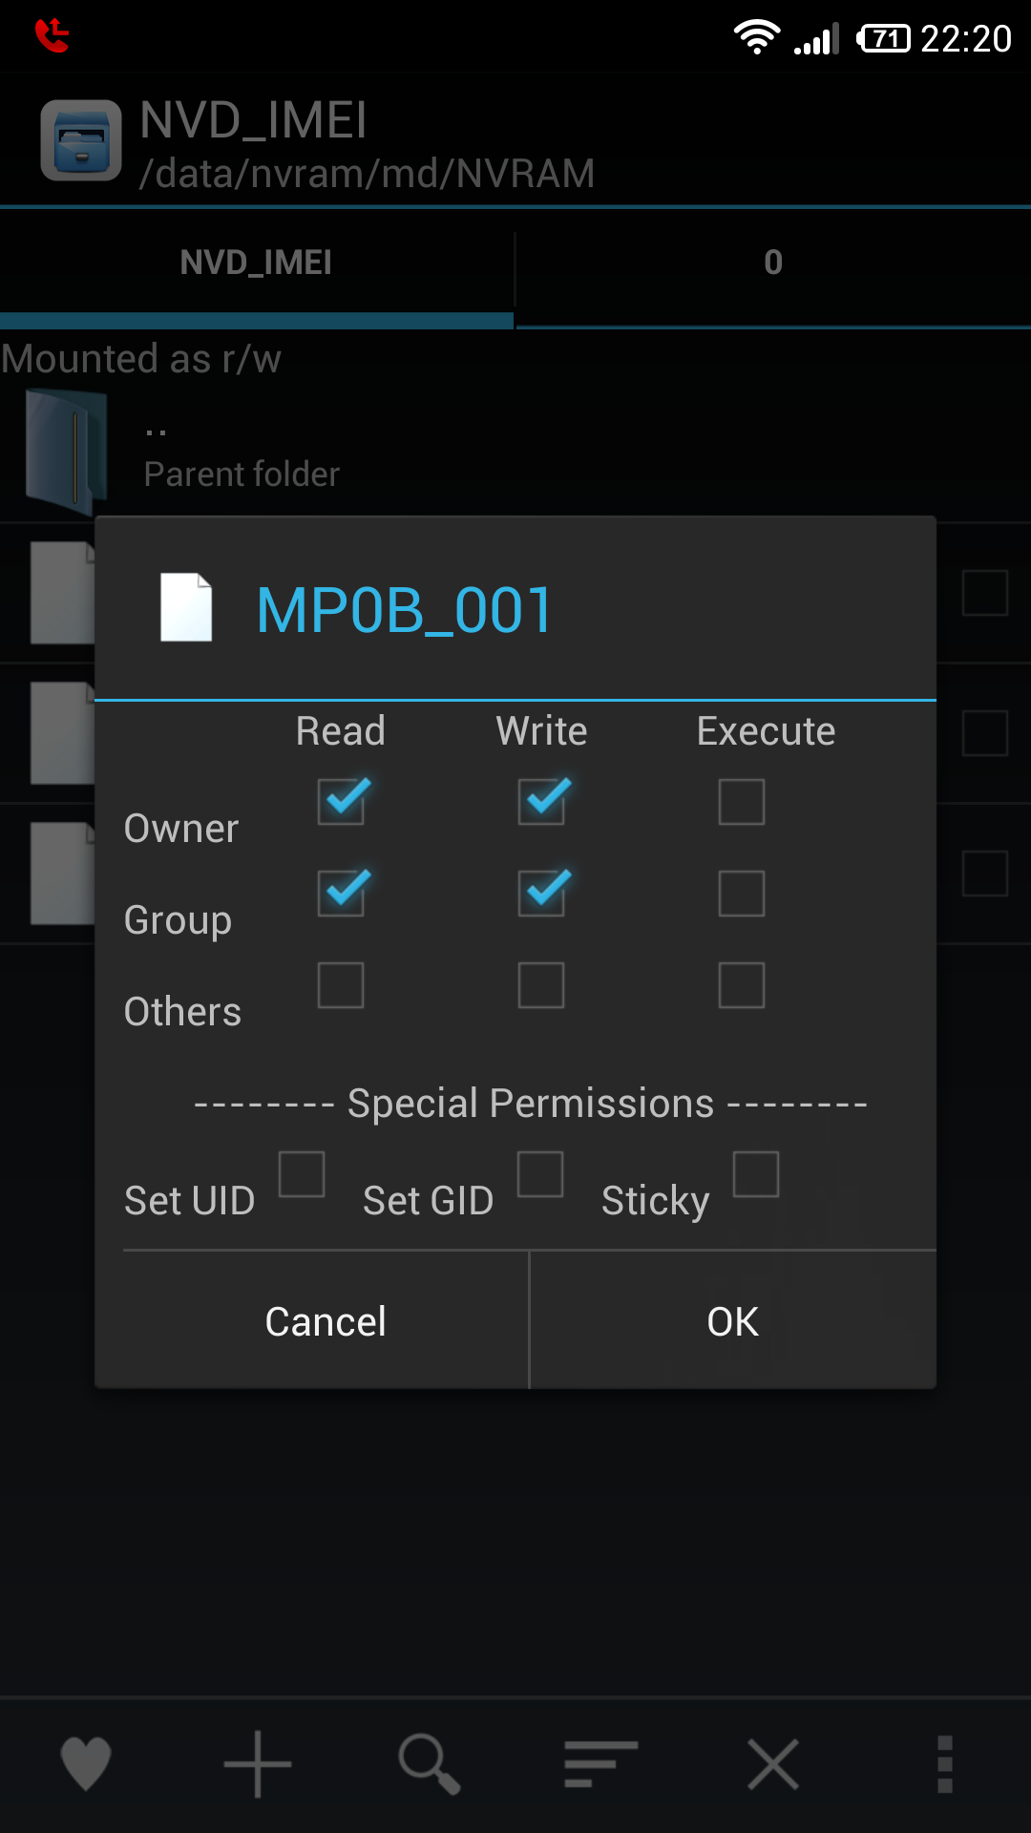
Task: Enable the Set GID checkbox
Action: coord(540,1174)
